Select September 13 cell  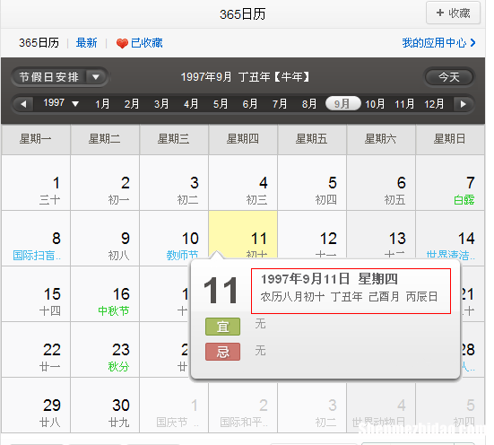tap(381, 235)
